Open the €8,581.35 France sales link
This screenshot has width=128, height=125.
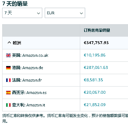pos(93,80)
